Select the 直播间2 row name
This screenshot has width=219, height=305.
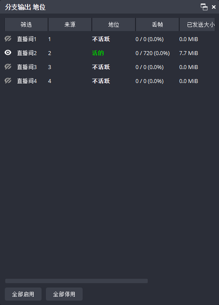coord(27,53)
